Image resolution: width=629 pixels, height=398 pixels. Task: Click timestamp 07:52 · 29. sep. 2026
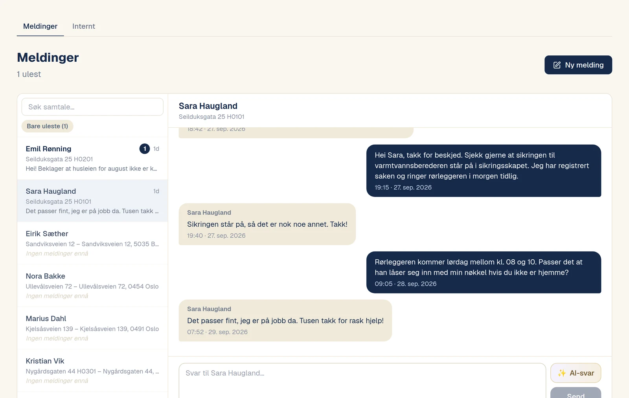click(x=217, y=332)
